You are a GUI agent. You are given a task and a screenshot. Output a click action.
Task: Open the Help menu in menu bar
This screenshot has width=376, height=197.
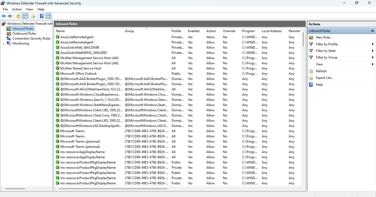tap(41, 9)
